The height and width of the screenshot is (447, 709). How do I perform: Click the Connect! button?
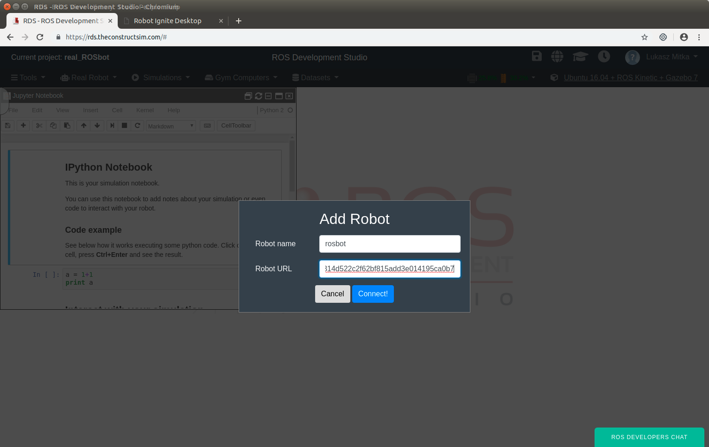(x=373, y=294)
